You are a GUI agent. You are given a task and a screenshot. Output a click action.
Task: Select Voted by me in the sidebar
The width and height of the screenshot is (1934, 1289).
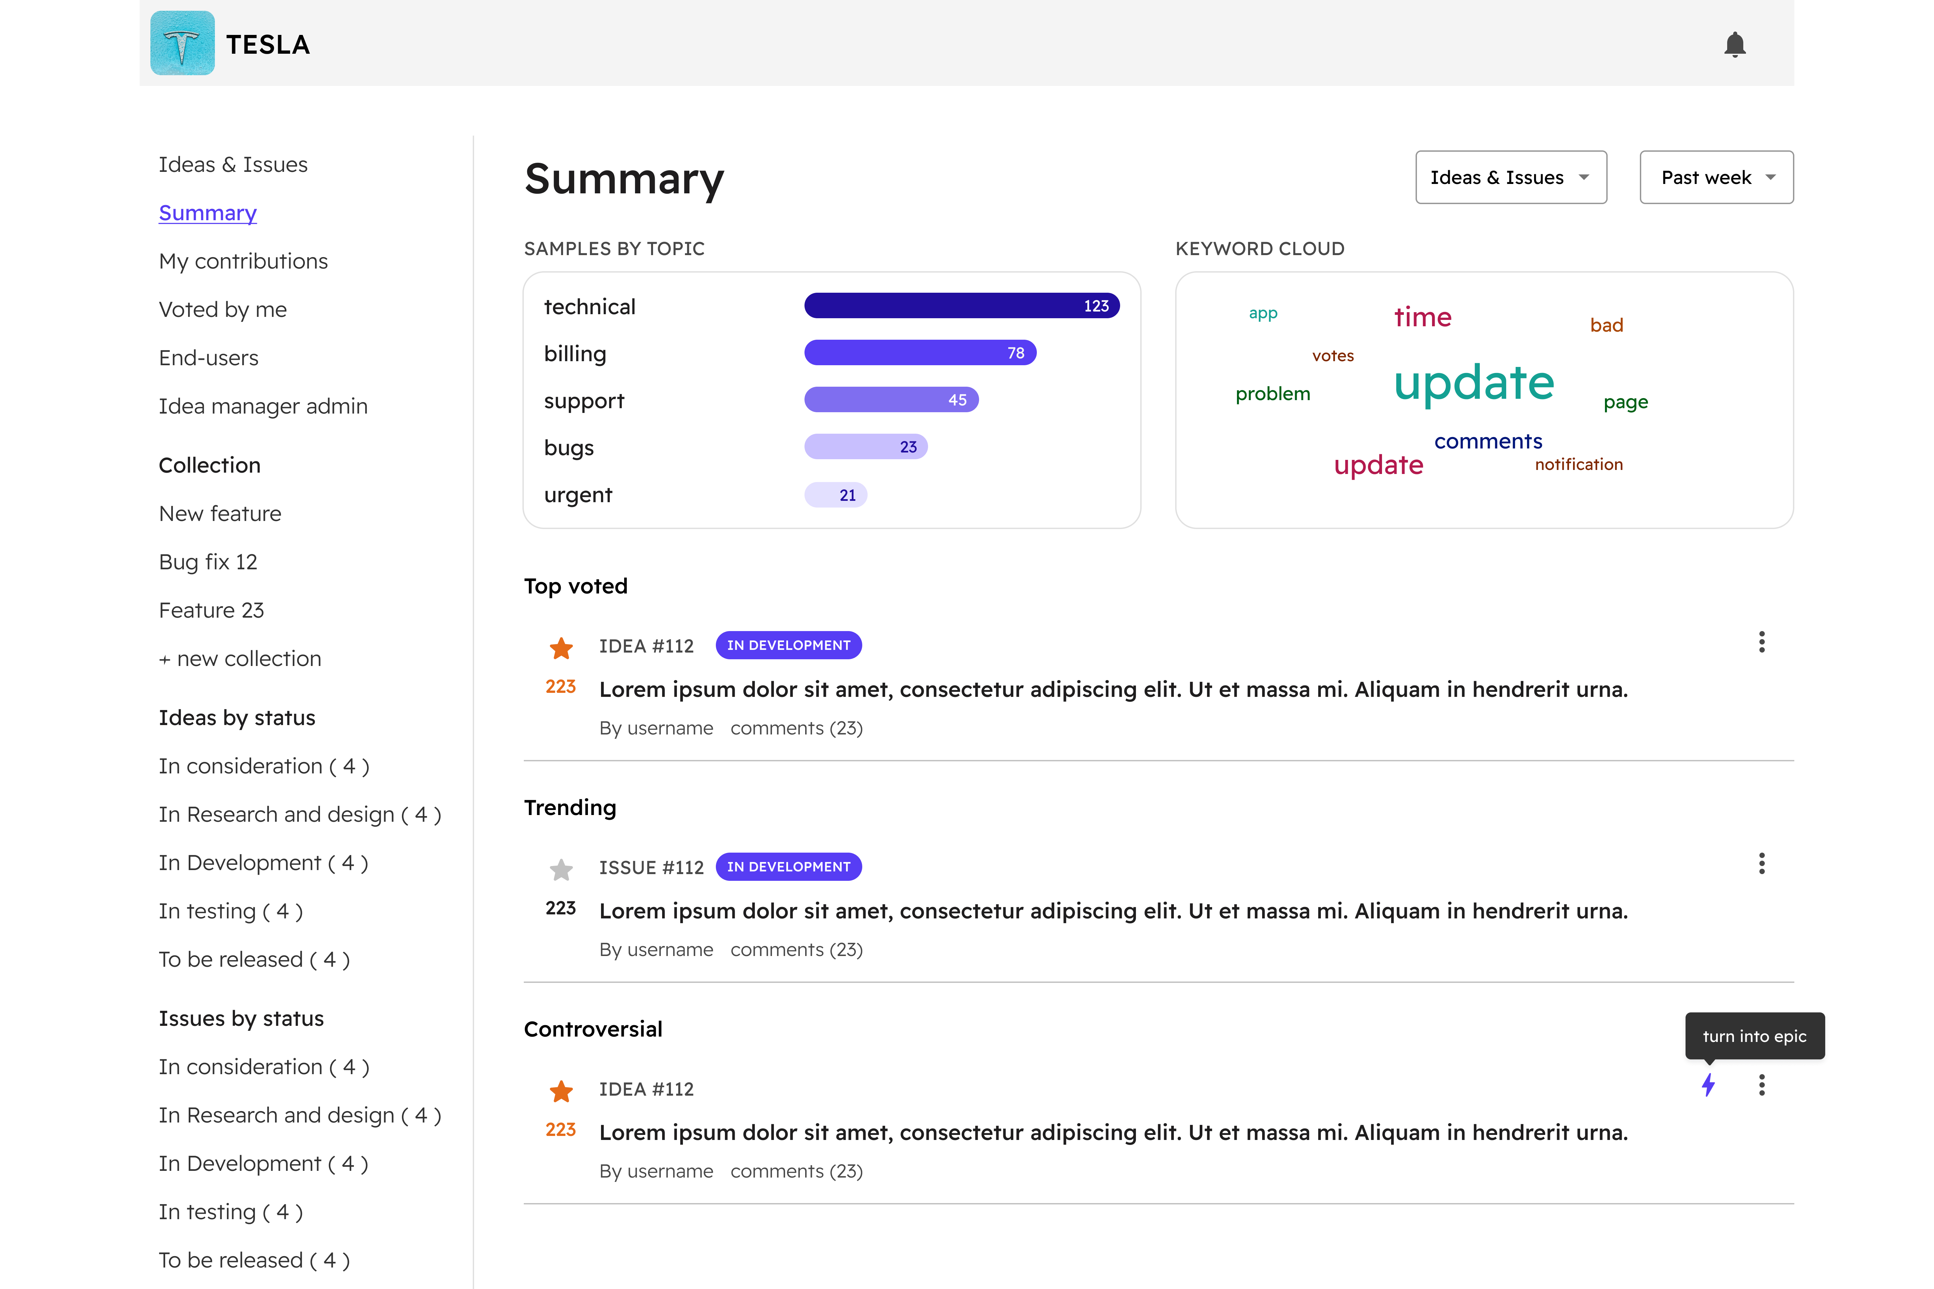223,309
